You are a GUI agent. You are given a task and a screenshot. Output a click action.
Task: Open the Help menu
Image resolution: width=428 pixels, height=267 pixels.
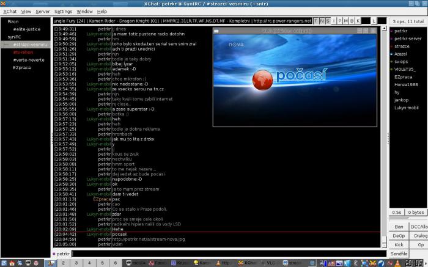coord(102,12)
